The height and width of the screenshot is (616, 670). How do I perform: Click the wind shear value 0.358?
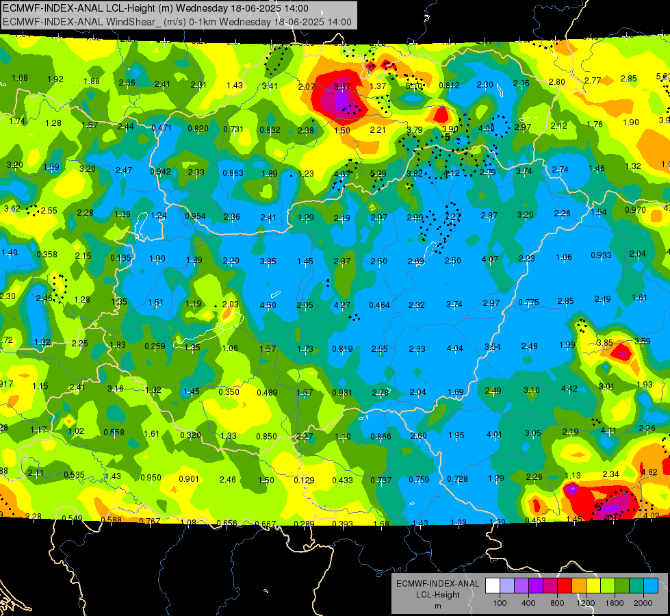(47, 255)
